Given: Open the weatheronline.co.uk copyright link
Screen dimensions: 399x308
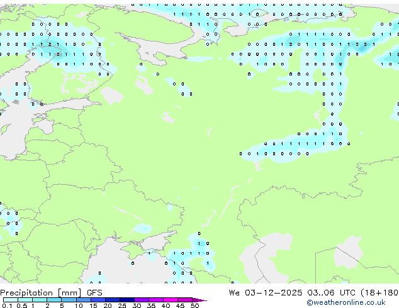Looking at the screenshot, I should (346, 302).
